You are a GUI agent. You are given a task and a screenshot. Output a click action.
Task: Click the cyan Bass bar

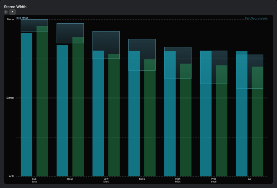[62, 114]
